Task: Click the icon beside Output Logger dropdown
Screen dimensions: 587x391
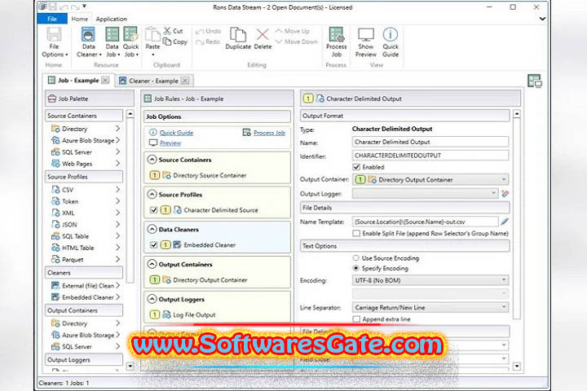Action: 505,194
